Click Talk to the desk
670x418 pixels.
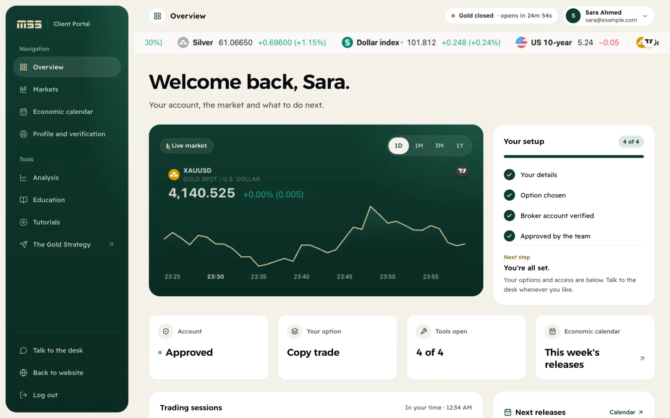click(x=67, y=350)
